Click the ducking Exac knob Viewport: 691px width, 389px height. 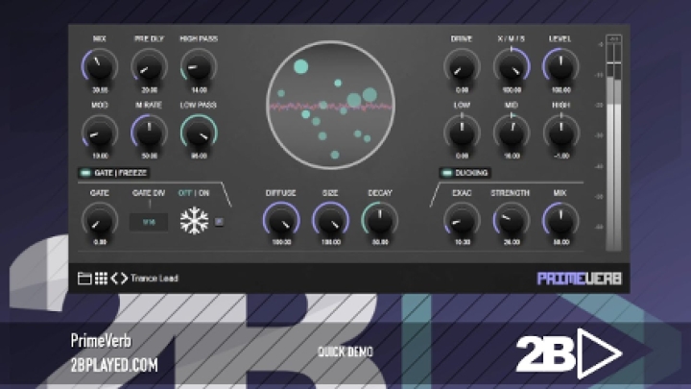(x=462, y=220)
